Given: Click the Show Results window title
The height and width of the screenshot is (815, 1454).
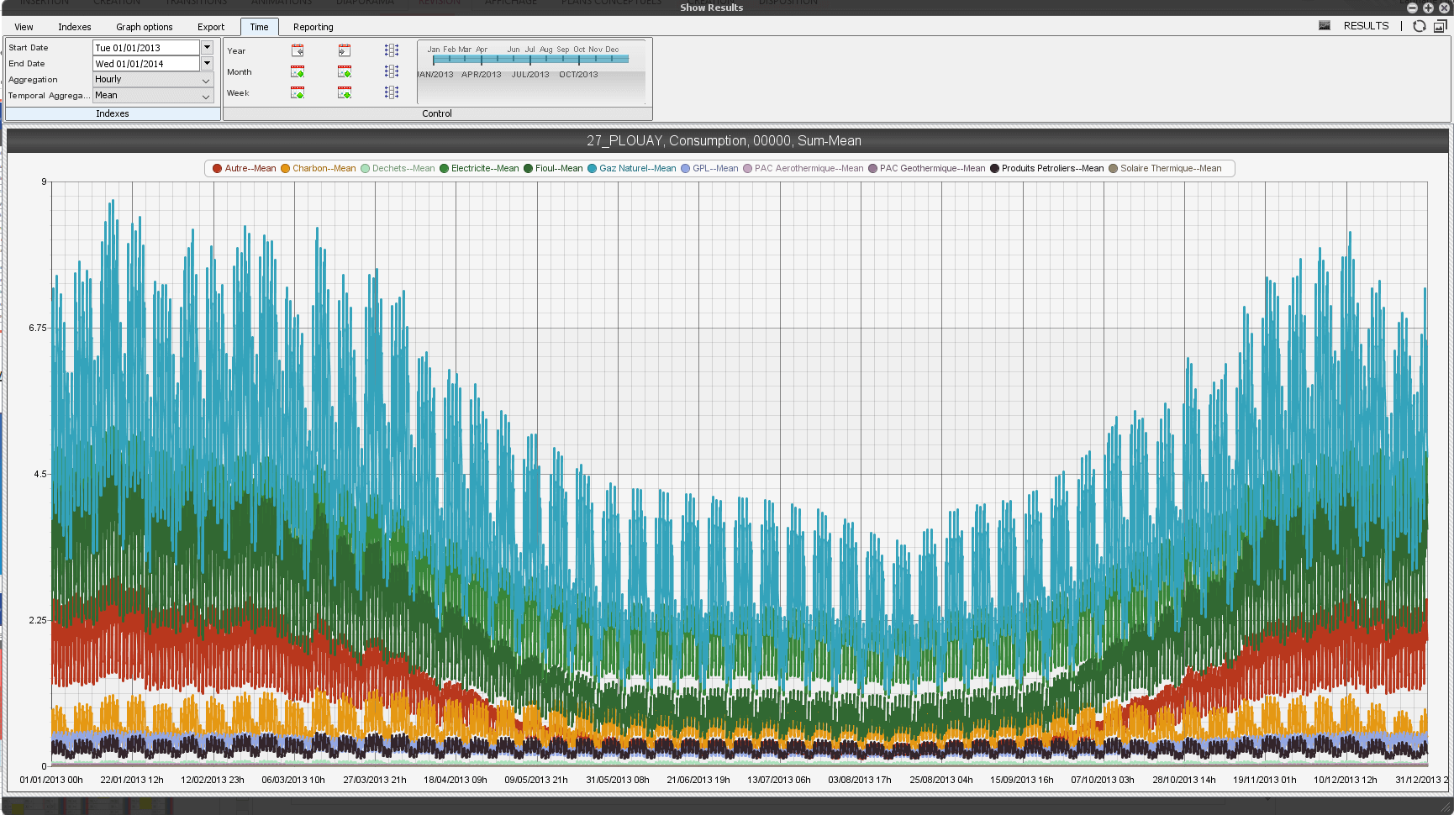Looking at the screenshot, I should [711, 8].
